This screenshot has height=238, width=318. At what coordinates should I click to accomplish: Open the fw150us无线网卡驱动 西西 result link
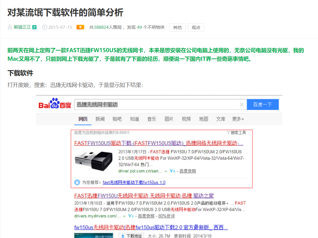pos(151,227)
